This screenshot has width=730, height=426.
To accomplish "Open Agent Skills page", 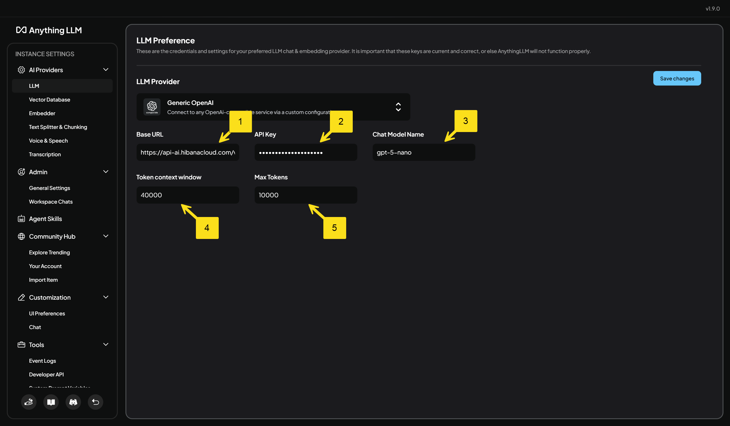I will 45,219.
